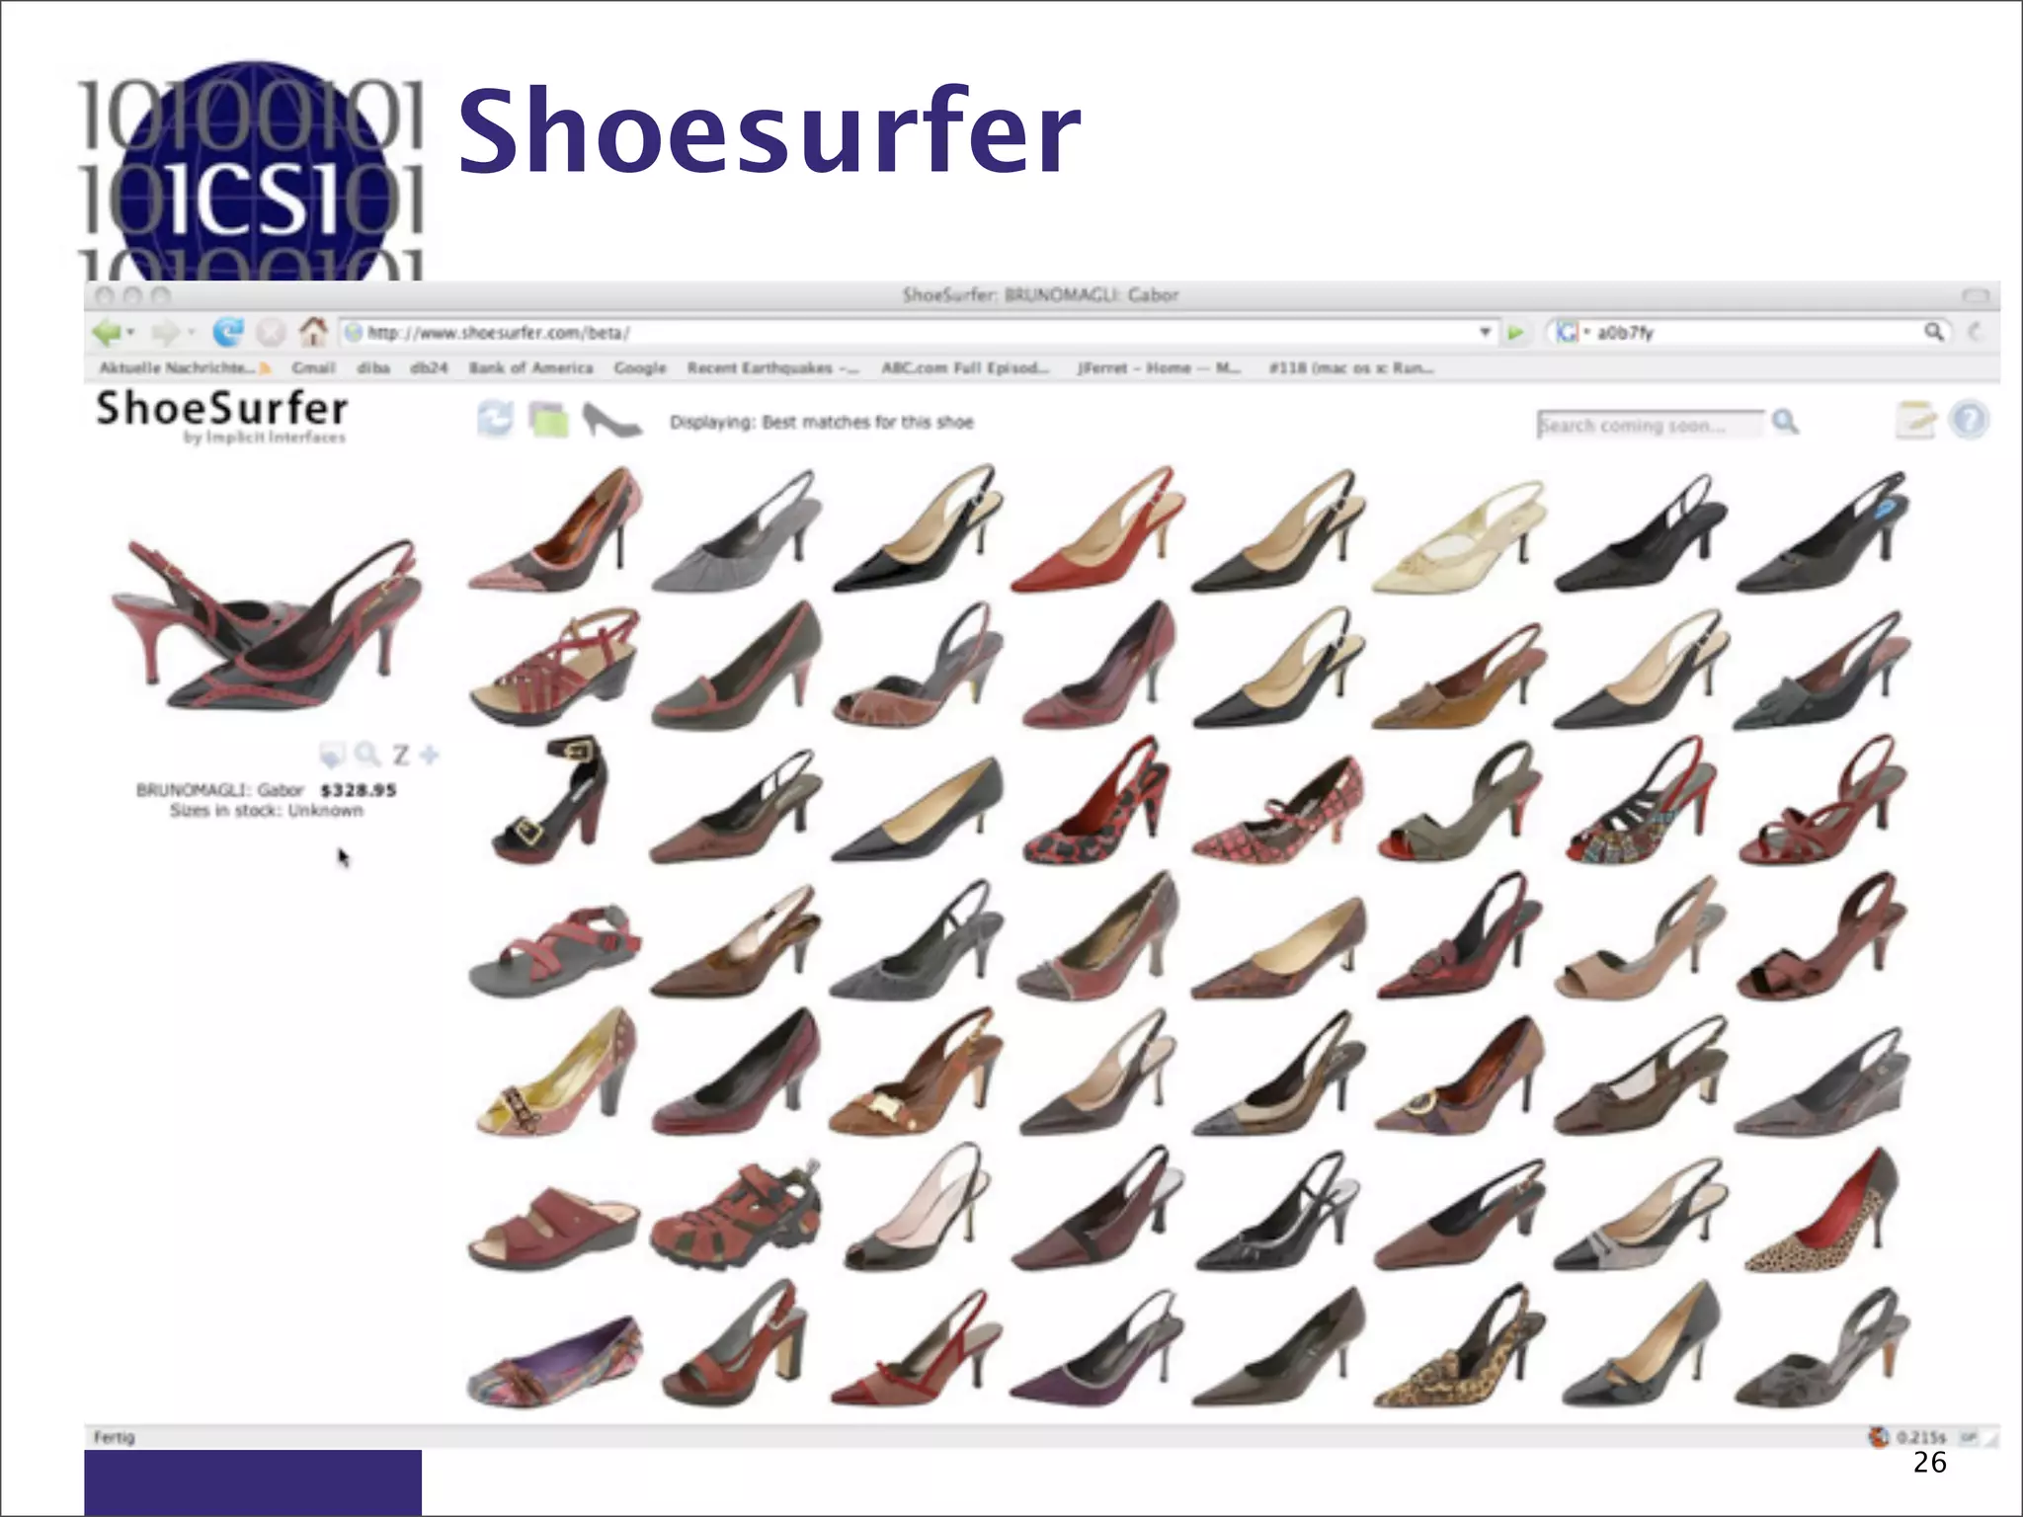This screenshot has height=1517, width=2023.
Task: Click the magnifier beside 'Search coming soon'
Action: coord(1785,423)
